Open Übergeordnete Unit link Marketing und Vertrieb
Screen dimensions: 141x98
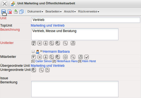tap(48, 66)
